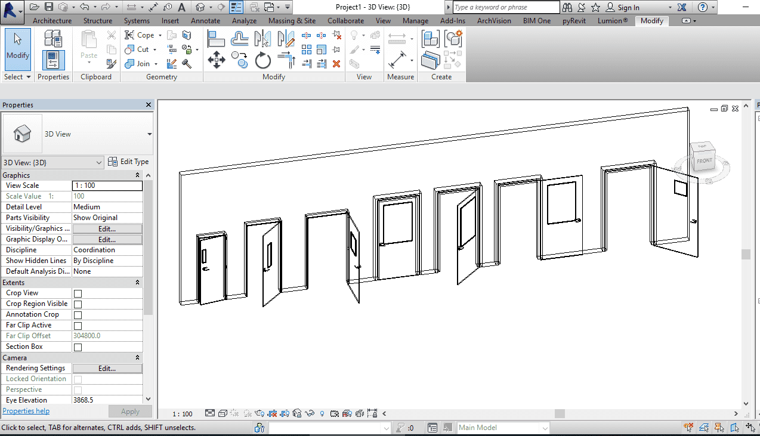Click Edit for Visibility/Graphics overrides
This screenshot has width=760, height=436.
(107, 228)
